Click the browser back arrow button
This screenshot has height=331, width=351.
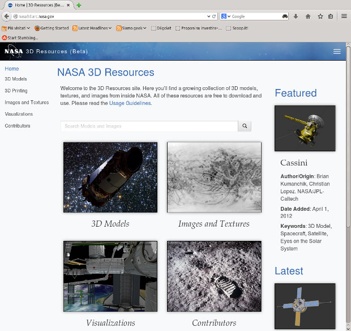coord(6,16)
